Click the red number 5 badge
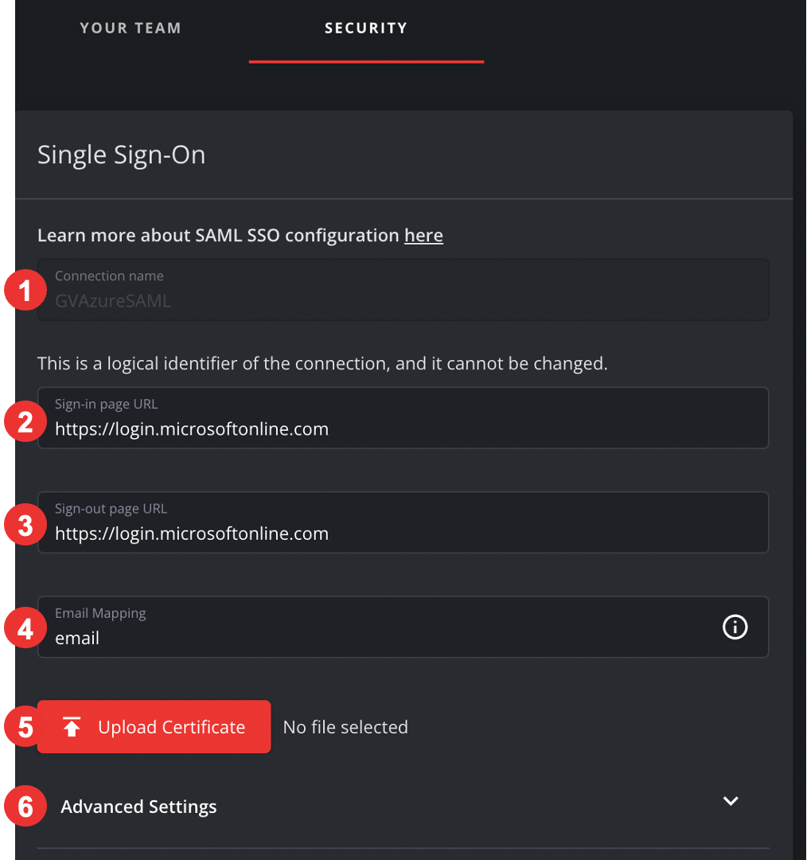This screenshot has width=807, height=860. (25, 727)
